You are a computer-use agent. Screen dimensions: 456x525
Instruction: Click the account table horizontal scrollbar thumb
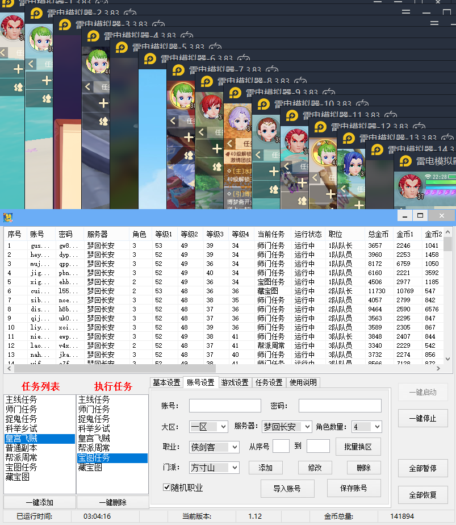115,368
